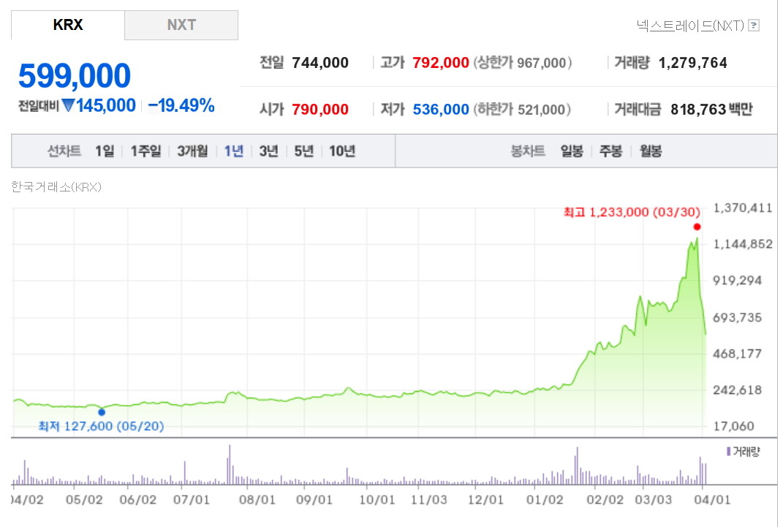Click the 최고 1,233,000 (03/30) label
Image resolution: width=783 pixels, height=527 pixels.
click(x=632, y=212)
